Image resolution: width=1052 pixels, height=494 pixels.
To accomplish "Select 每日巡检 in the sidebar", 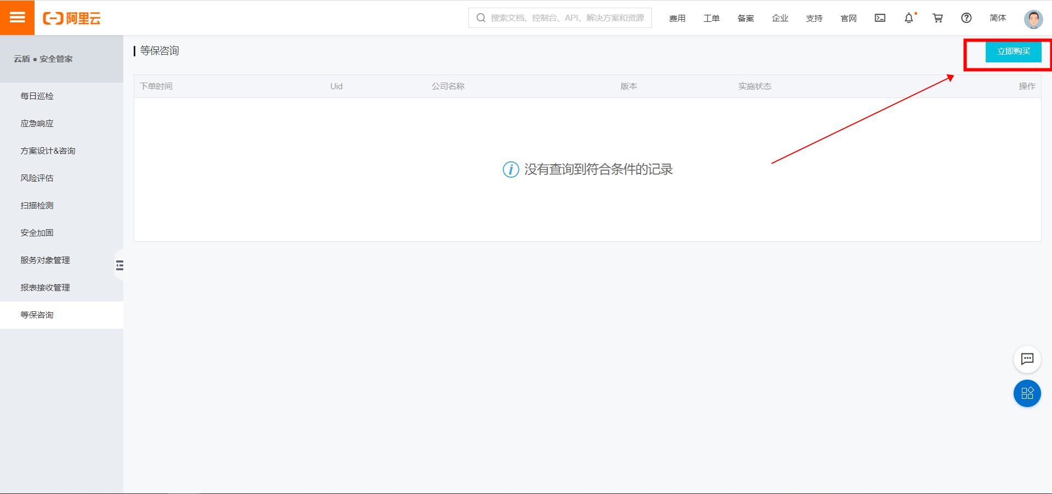I will [61, 96].
